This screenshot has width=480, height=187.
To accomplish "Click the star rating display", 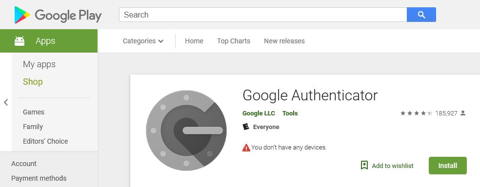I will click(x=416, y=113).
